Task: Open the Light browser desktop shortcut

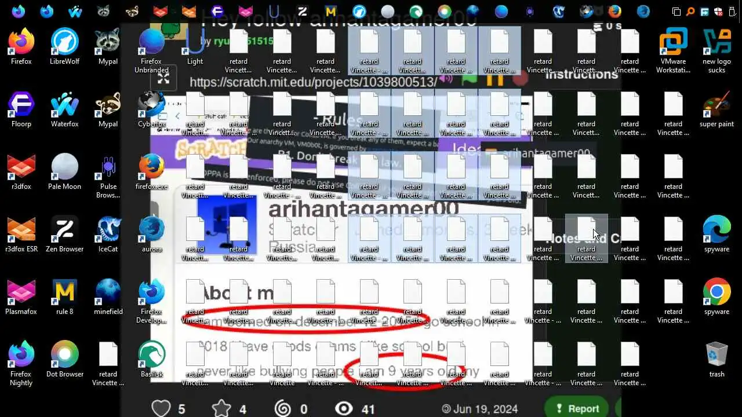Action: (x=195, y=46)
